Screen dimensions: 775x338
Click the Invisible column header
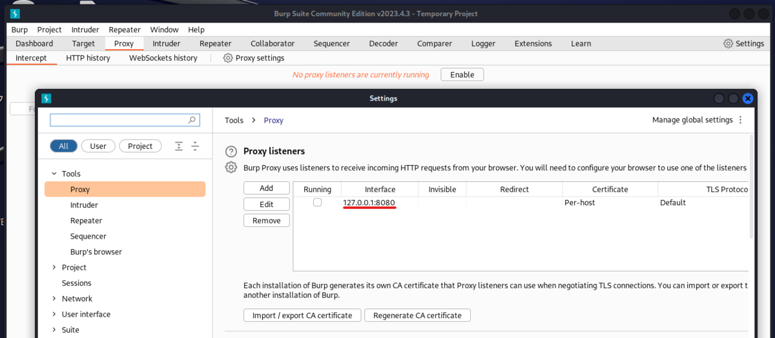[442, 190]
